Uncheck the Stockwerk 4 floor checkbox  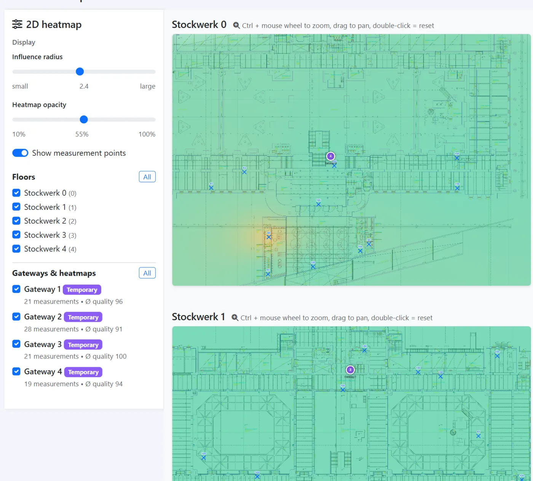tap(16, 249)
